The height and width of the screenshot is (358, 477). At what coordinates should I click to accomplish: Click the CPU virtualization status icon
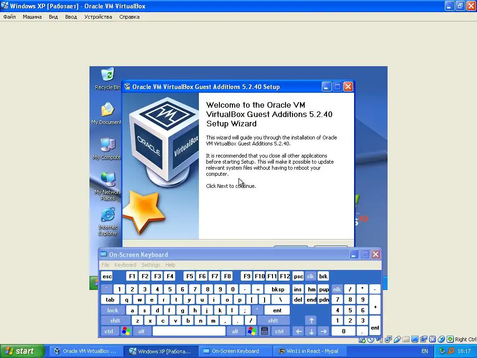click(x=433, y=339)
